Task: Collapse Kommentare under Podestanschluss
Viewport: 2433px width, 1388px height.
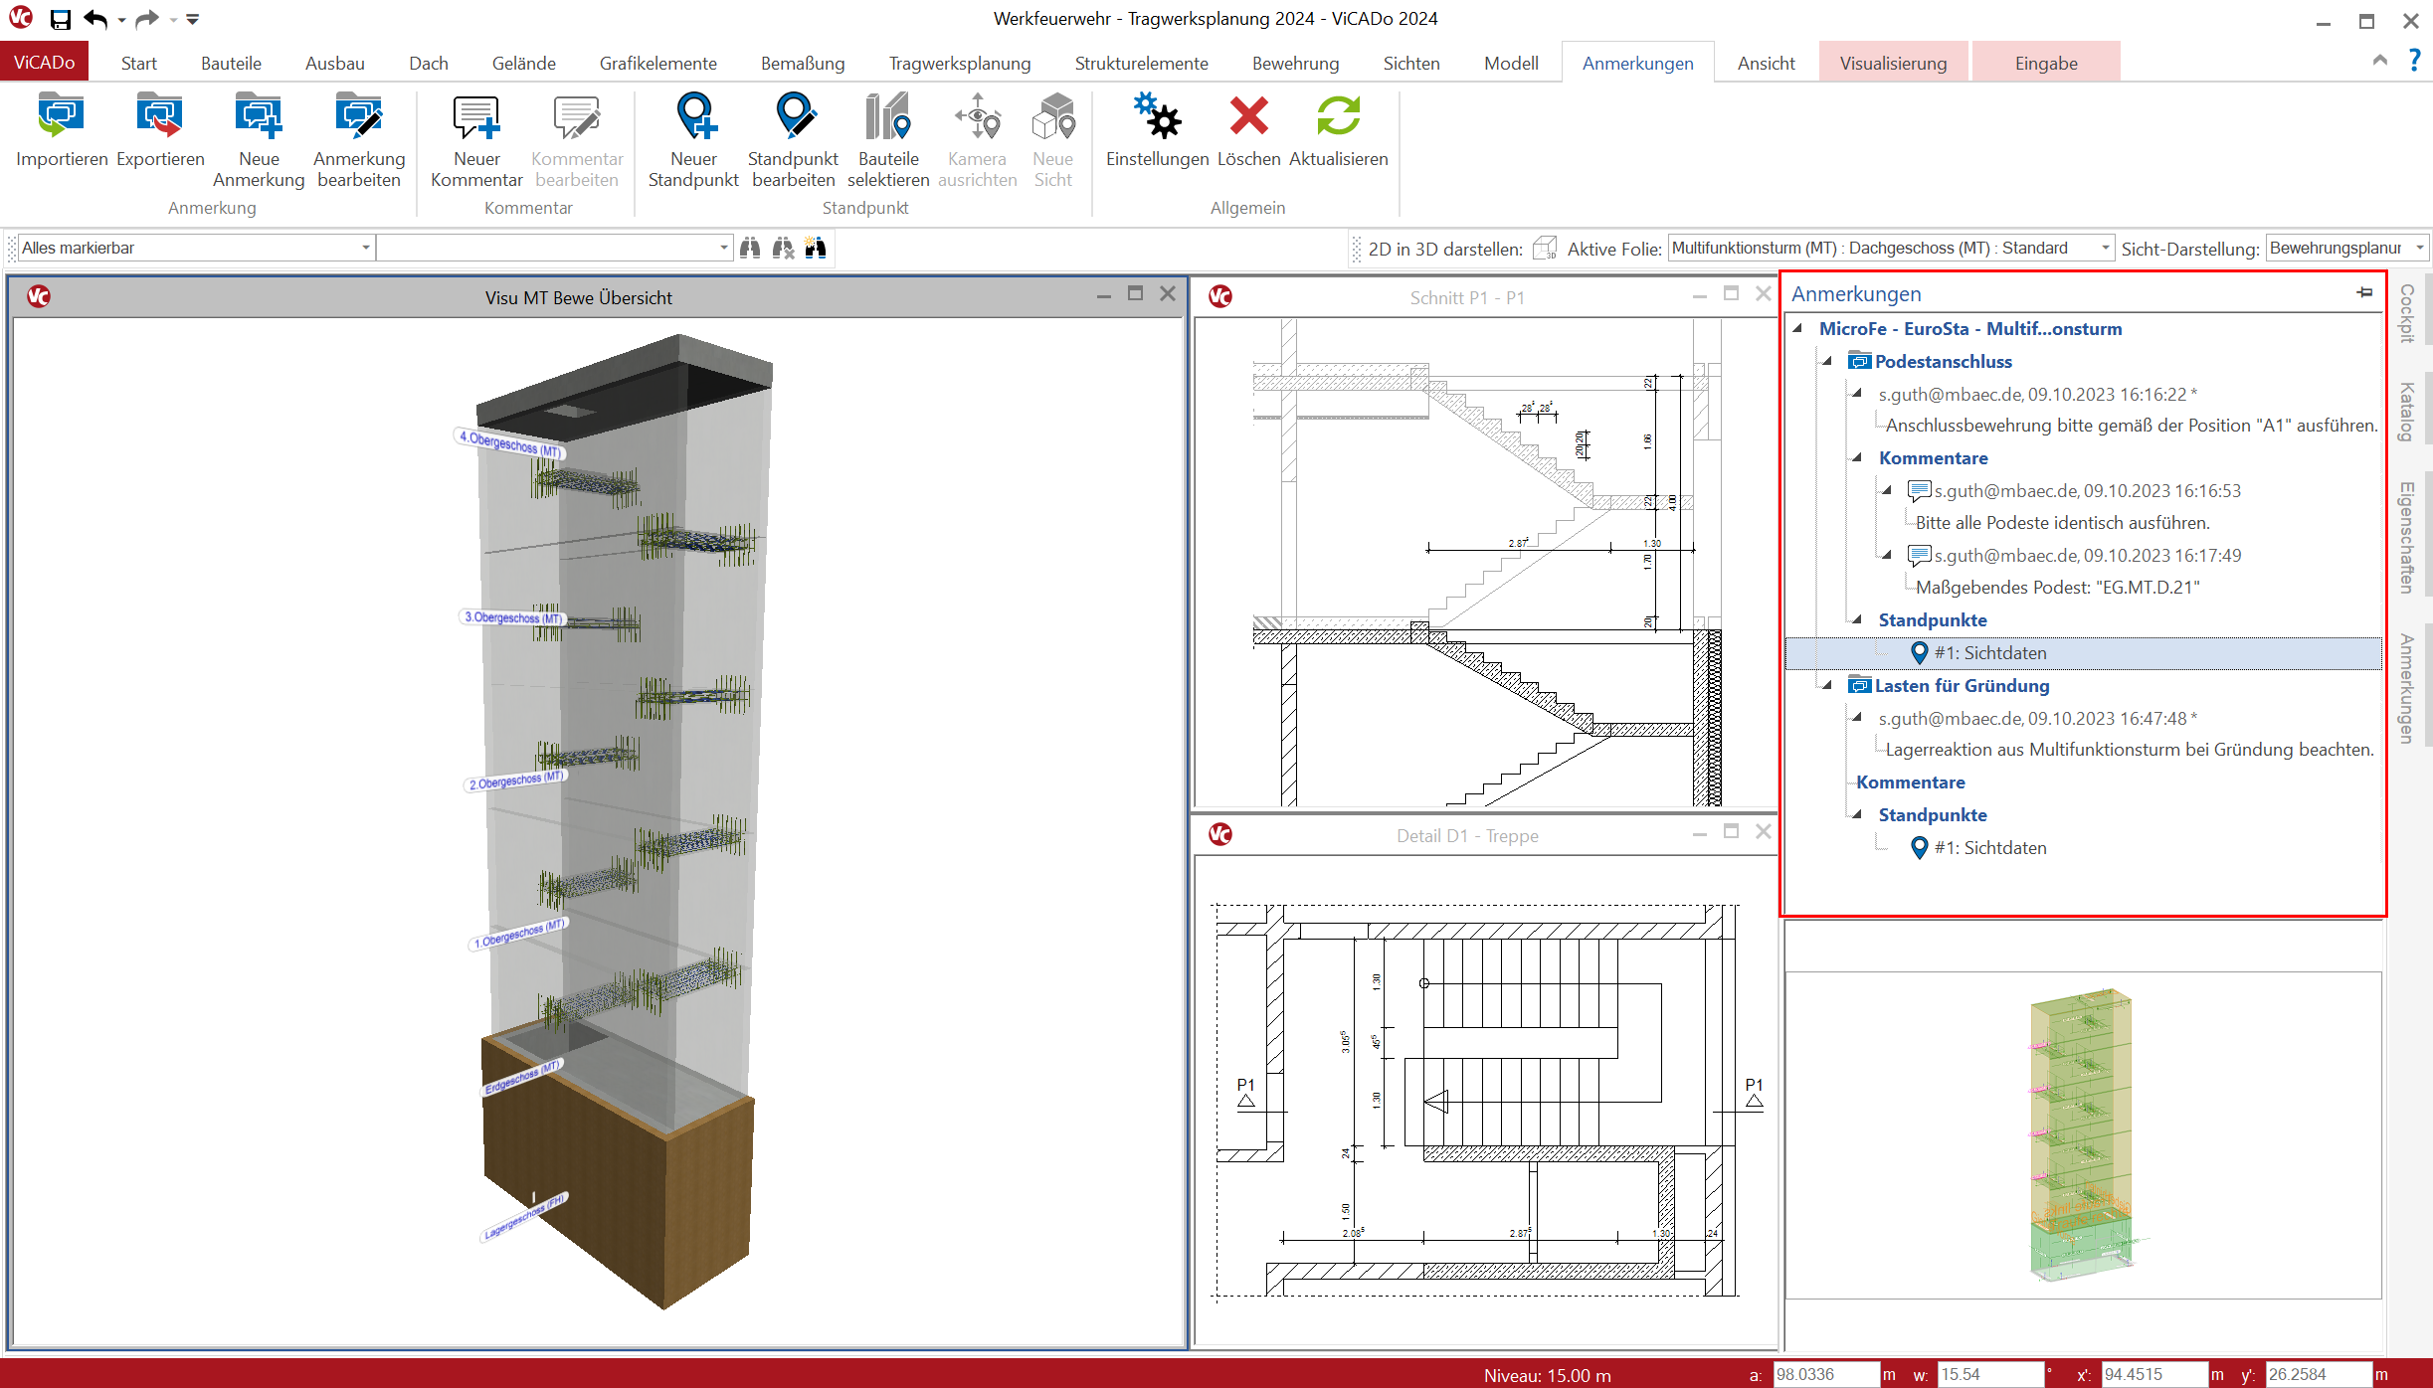Action: (x=1856, y=457)
